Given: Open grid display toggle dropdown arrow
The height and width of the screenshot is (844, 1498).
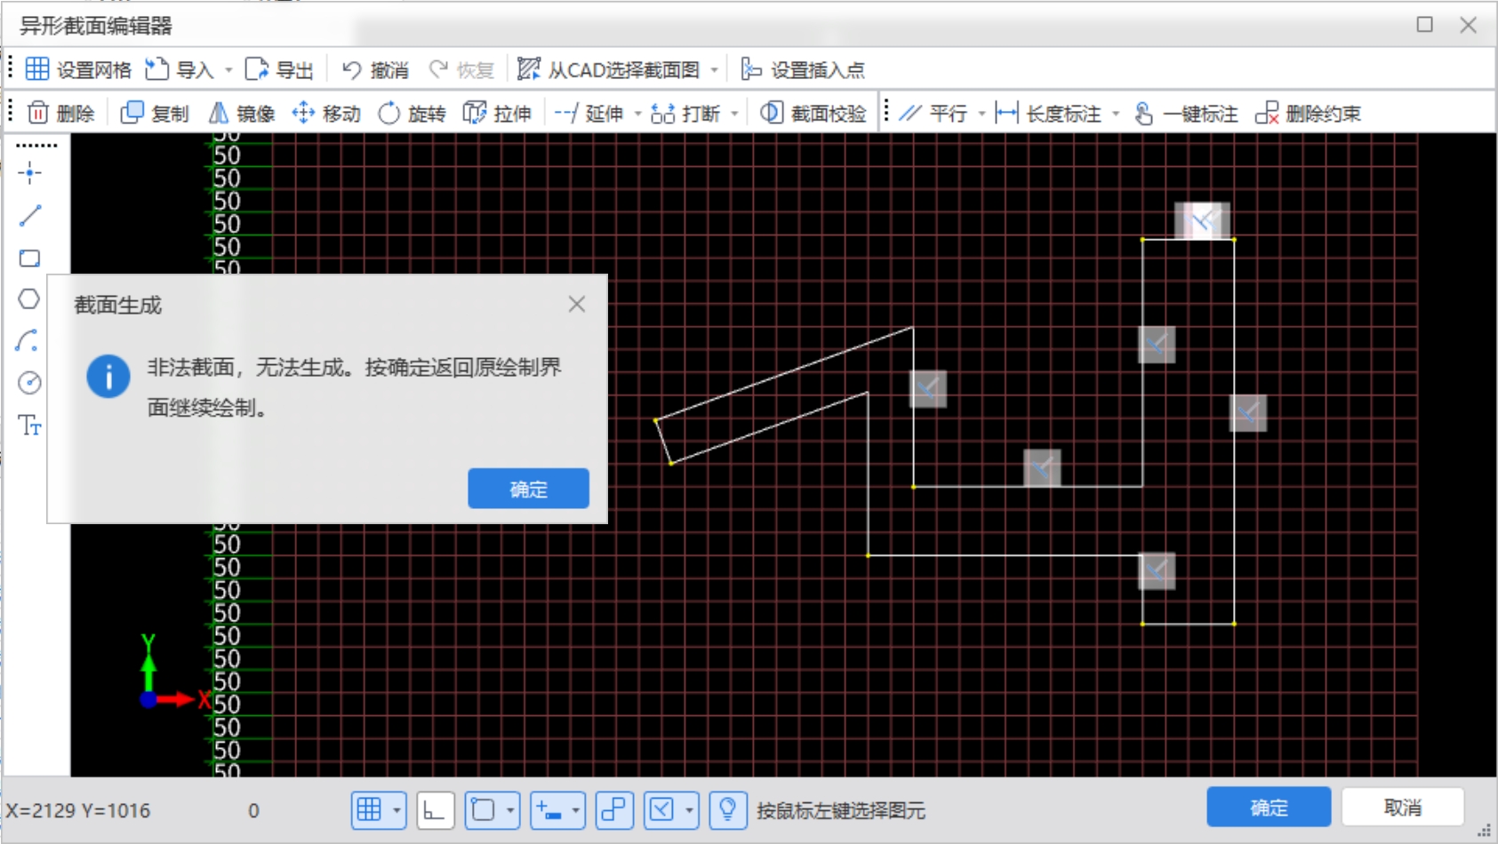Looking at the screenshot, I should [x=397, y=810].
